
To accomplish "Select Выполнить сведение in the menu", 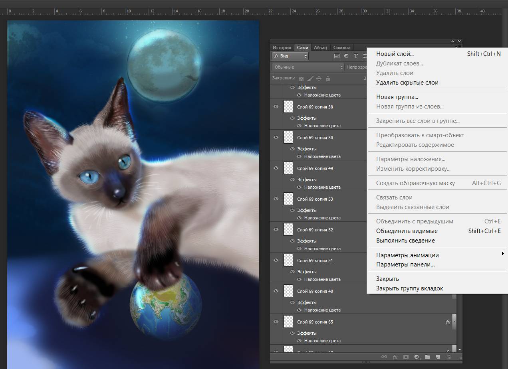I will pos(405,241).
